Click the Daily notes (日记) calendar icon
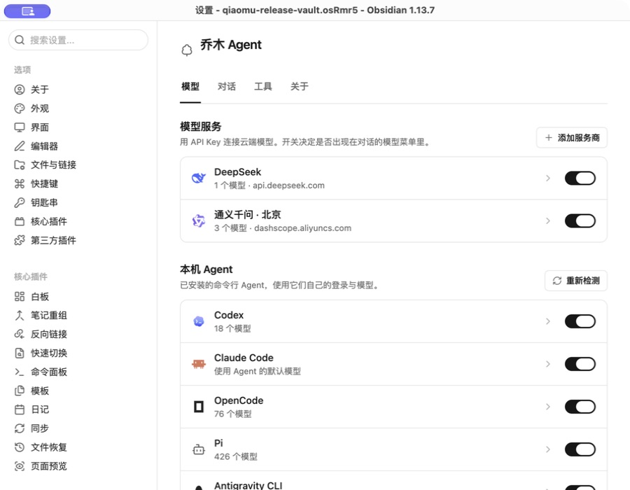The image size is (630, 490). tap(20, 409)
